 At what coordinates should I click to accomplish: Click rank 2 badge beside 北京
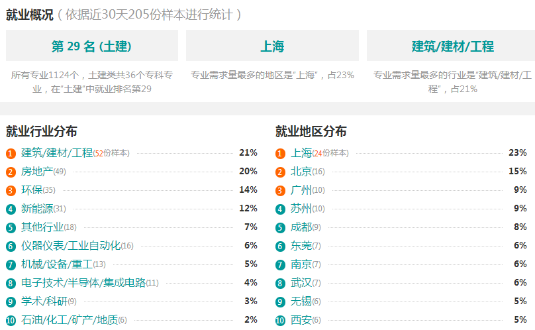[x=280, y=172]
